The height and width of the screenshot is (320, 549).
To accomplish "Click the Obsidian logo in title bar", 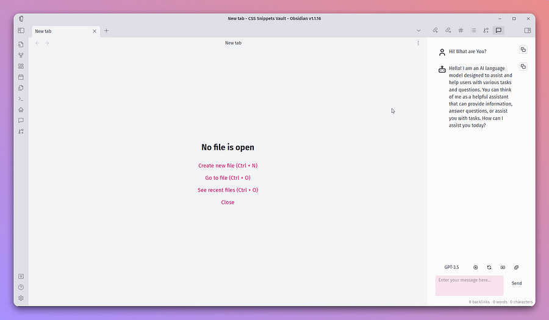I will coord(21,18).
